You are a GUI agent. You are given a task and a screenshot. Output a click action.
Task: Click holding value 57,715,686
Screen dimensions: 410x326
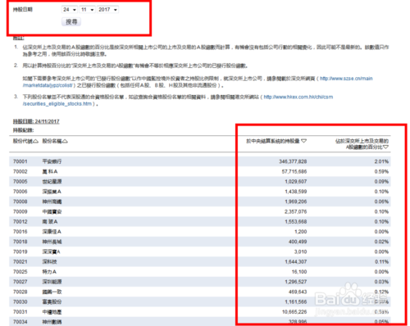(294, 171)
